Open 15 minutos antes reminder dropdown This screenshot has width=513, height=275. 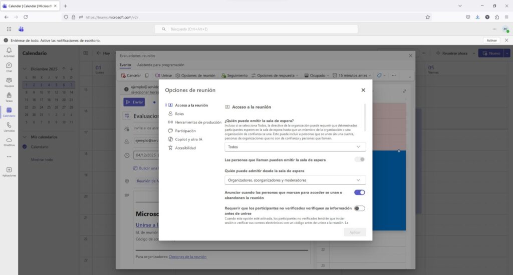352,75
